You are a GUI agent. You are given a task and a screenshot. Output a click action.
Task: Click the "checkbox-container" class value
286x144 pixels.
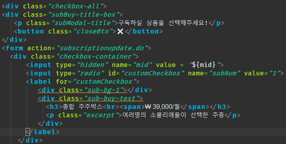[x=95, y=57]
